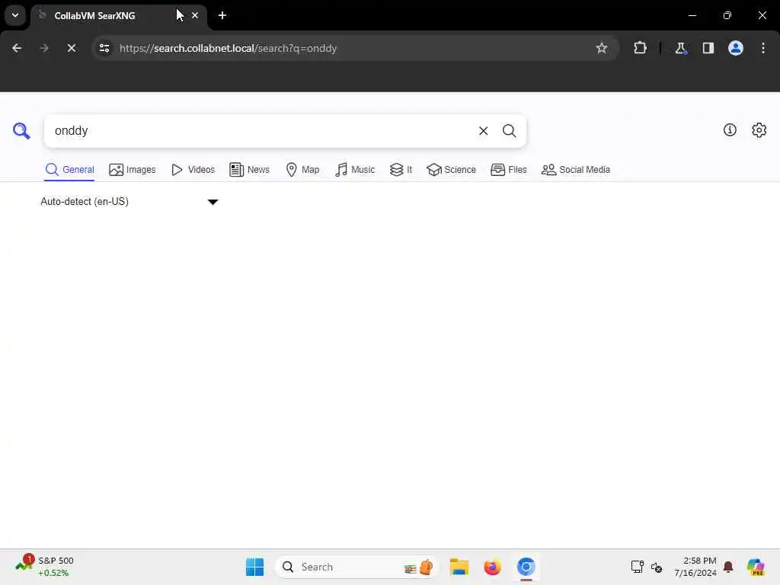Image resolution: width=780 pixels, height=585 pixels.
Task: Stop loading the page
Action: [72, 48]
